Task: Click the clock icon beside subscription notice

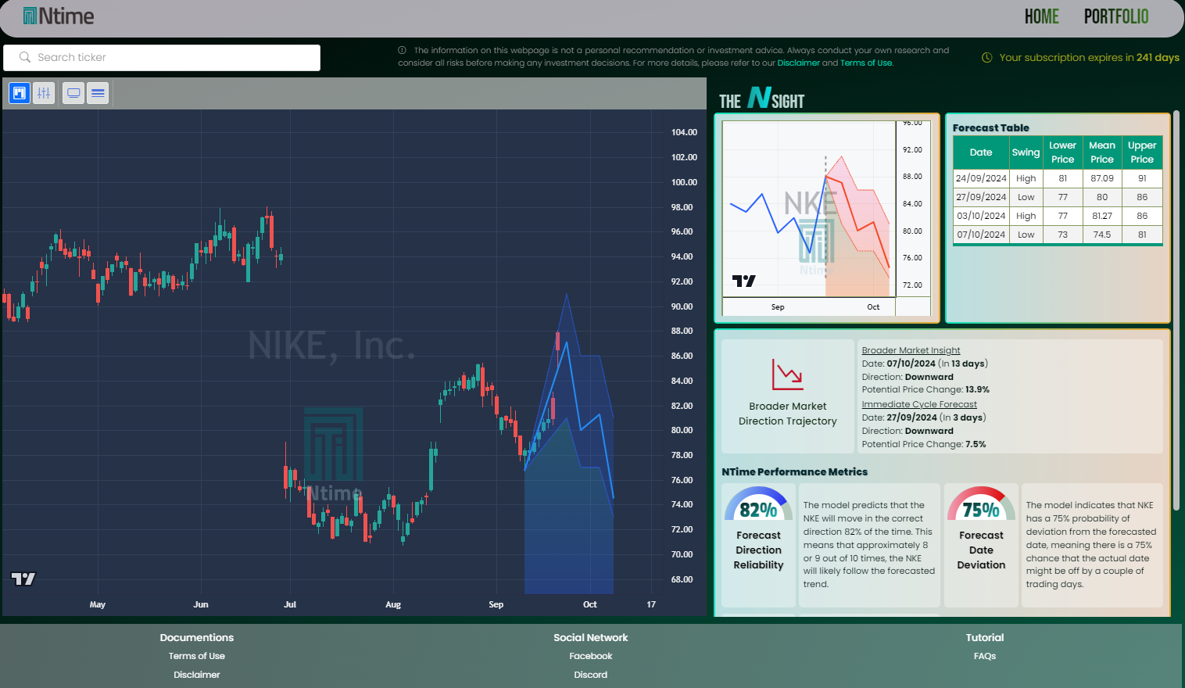Action: coord(986,57)
